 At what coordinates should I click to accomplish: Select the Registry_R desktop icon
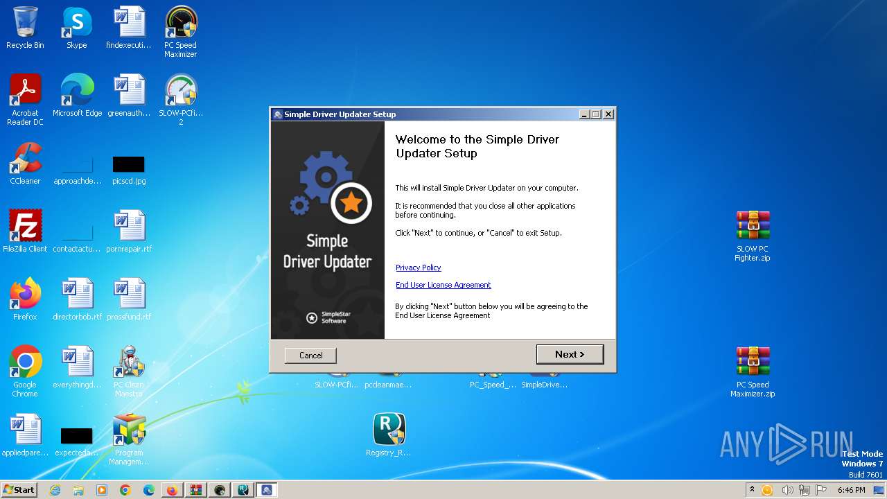coord(389,435)
